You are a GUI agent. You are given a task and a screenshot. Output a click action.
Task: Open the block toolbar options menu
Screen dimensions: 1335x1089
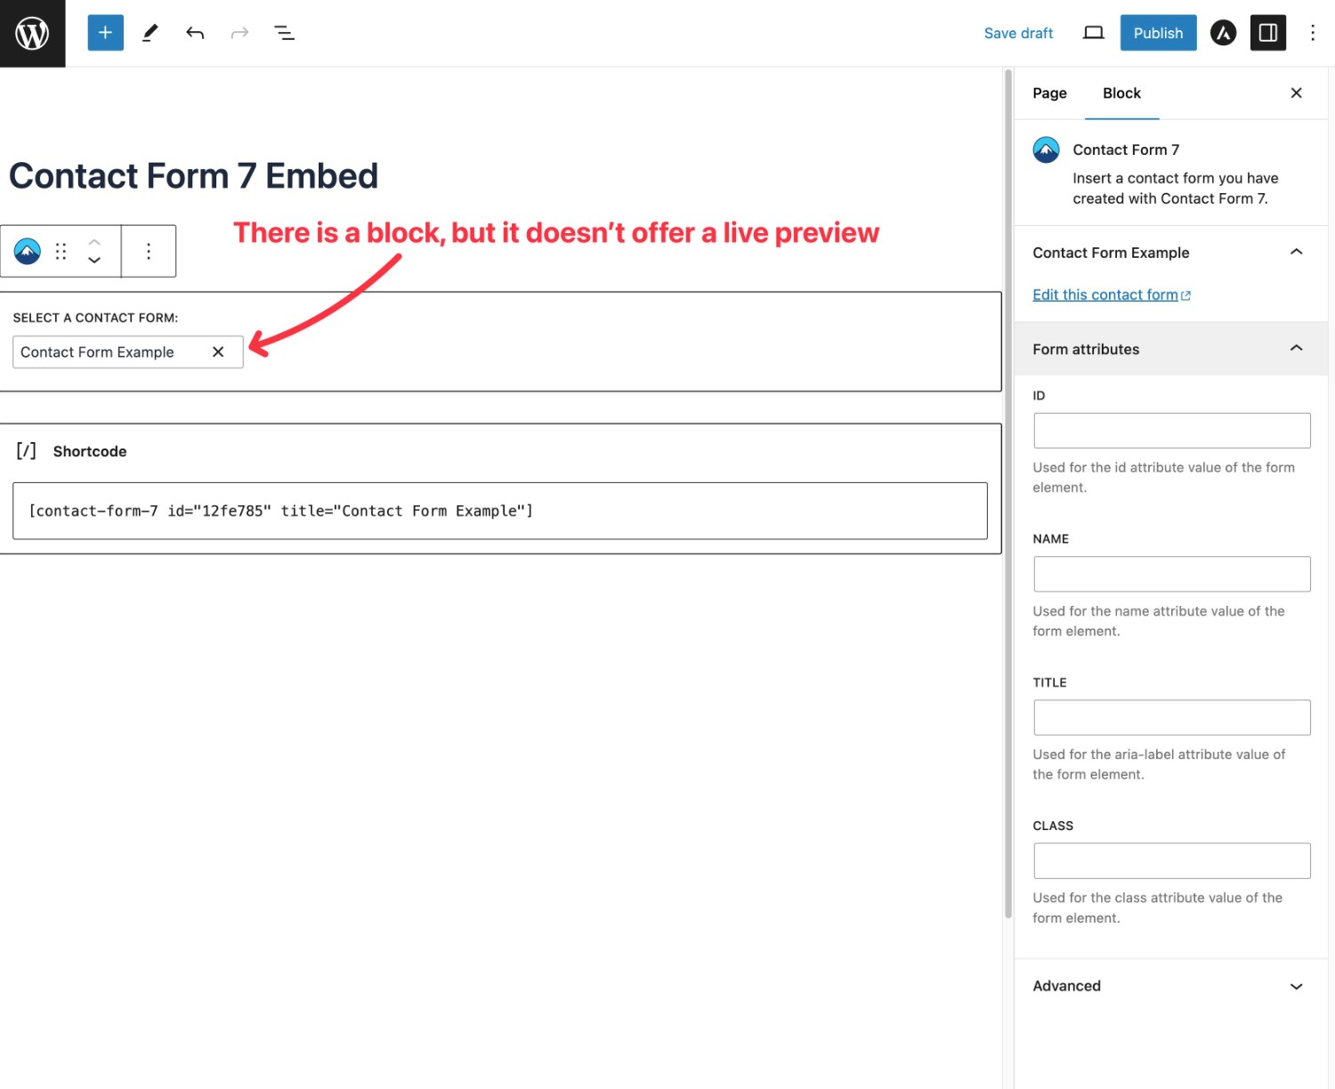click(x=149, y=252)
